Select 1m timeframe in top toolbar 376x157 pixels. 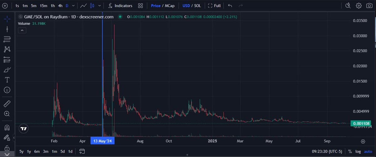(x=25, y=6)
